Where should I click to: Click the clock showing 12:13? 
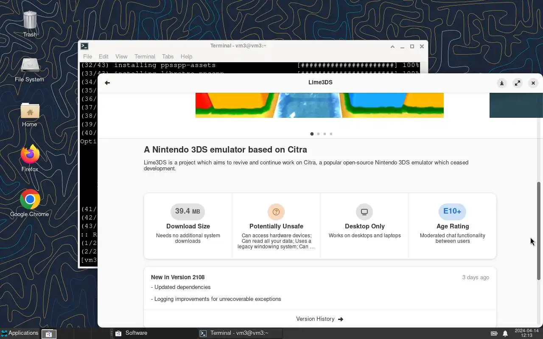[x=526, y=333]
